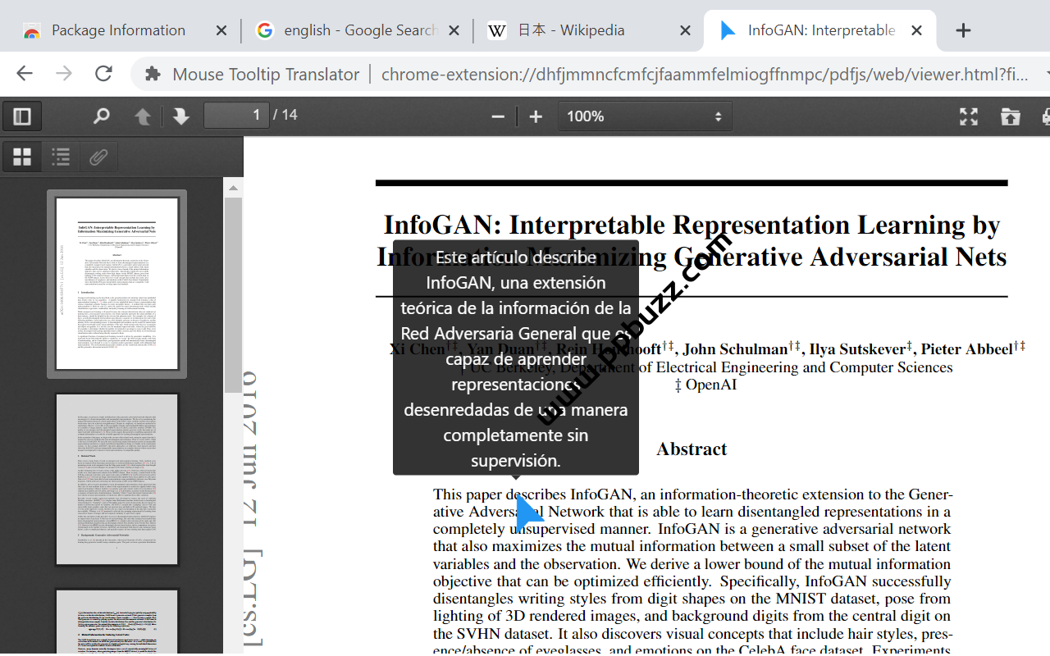Open the 100% zoom level dropdown
The width and height of the screenshot is (1050, 656).
[645, 116]
